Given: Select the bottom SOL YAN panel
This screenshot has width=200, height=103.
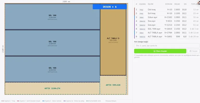Looking at the screenshot, I should (x=52, y=69).
